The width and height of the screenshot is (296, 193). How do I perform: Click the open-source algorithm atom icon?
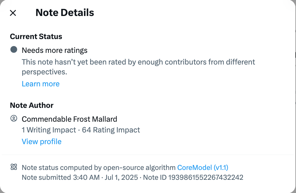tap(14, 167)
